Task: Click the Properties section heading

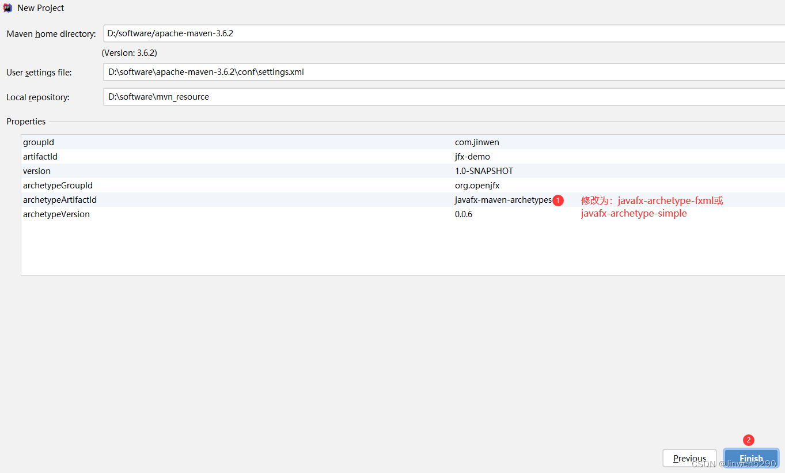Action: coord(26,122)
